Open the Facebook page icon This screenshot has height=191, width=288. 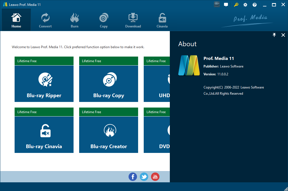[x=132, y=177]
